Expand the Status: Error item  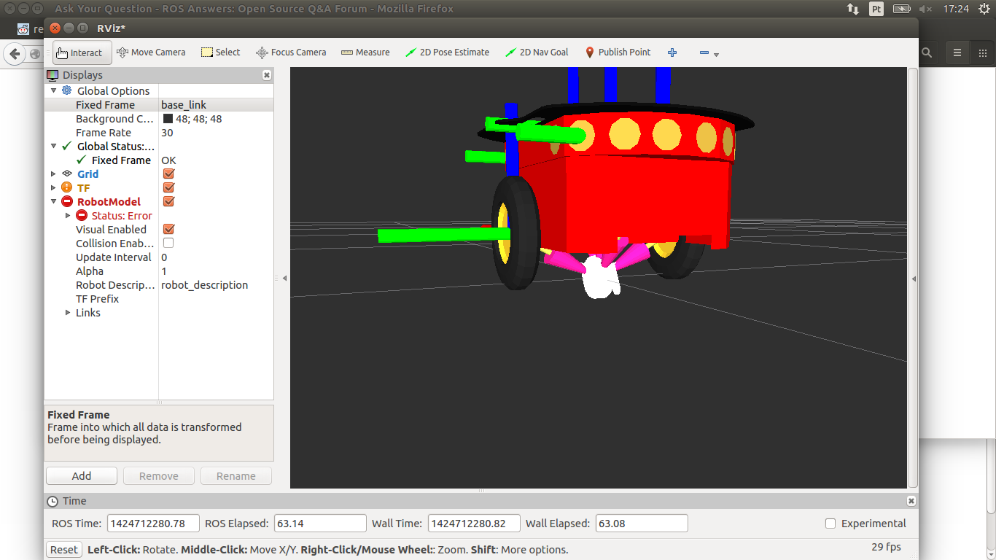[68, 215]
